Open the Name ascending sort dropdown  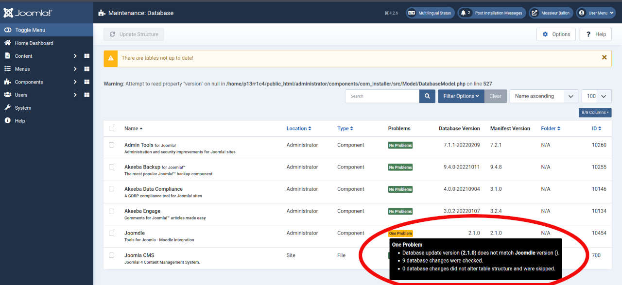(543, 96)
